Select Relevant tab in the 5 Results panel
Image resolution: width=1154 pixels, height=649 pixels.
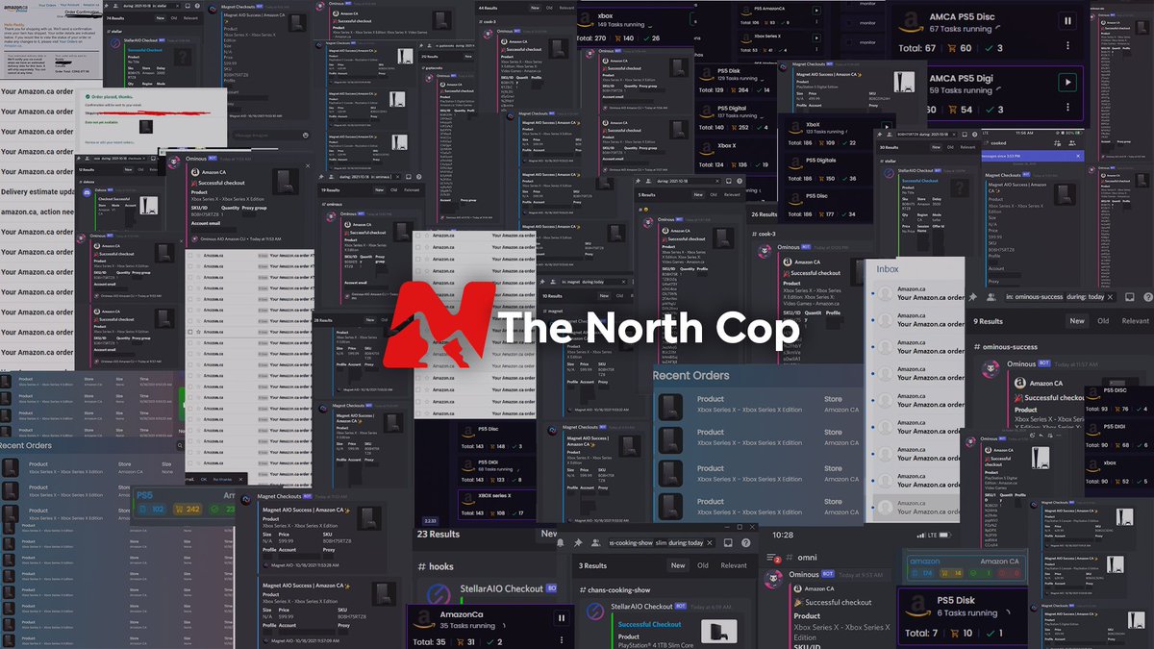732,193
